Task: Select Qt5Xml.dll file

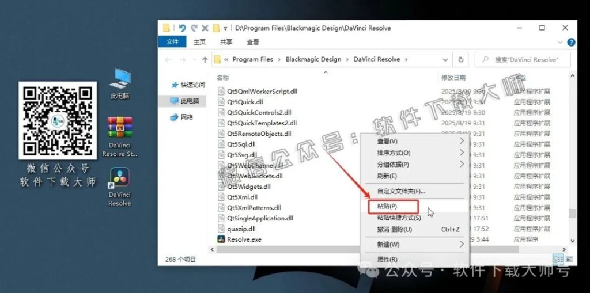Action: [243, 197]
